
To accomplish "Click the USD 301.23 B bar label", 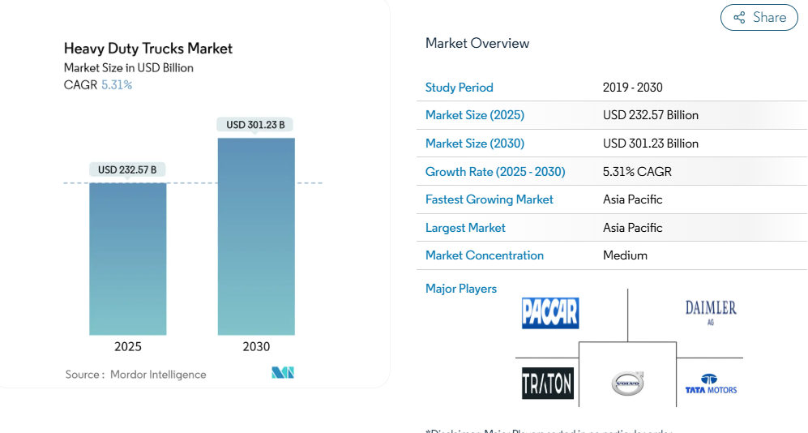I will (255, 125).
